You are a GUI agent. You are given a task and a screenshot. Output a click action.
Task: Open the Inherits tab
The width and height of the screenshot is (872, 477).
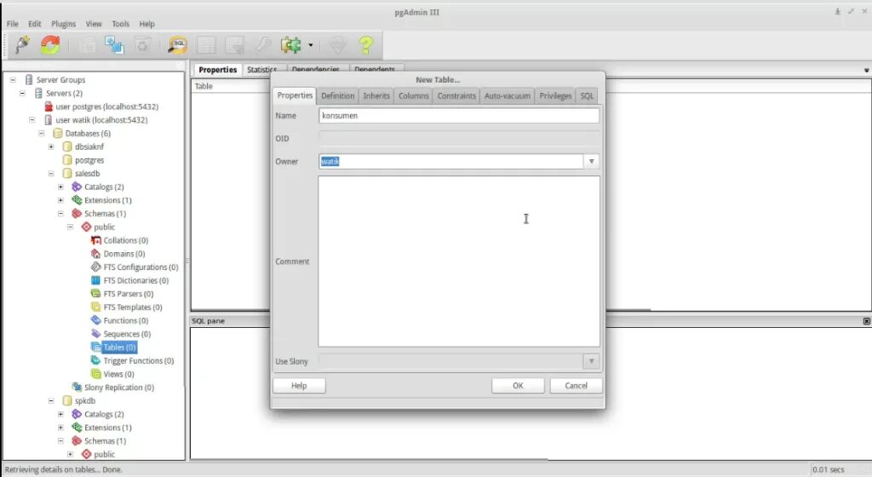(376, 95)
